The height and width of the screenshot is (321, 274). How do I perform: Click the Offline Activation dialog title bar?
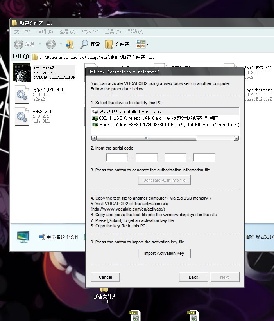click(x=165, y=72)
